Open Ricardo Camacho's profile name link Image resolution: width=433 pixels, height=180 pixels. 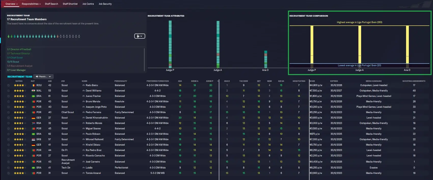coord(95,156)
